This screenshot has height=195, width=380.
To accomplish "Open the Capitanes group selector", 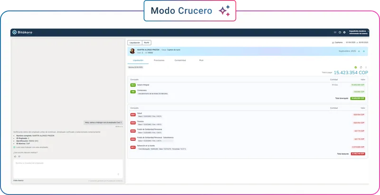I will (337, 42).
